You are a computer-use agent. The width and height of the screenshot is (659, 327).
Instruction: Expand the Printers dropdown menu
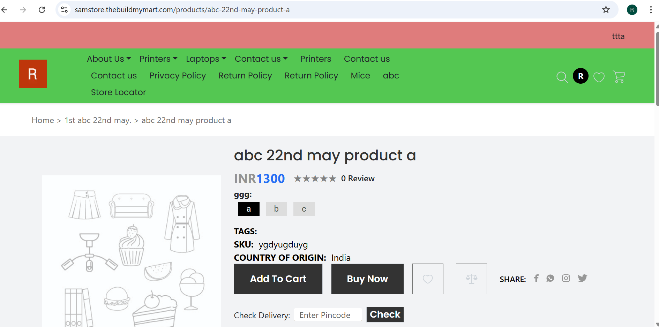pos(158,59)
